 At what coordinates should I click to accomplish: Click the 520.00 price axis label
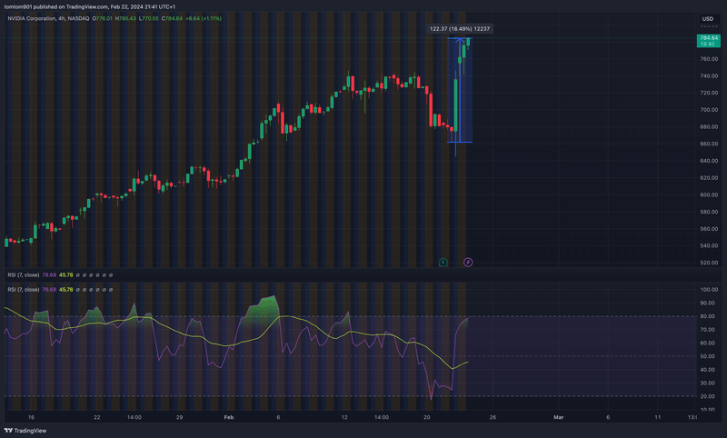coord(710,263)
